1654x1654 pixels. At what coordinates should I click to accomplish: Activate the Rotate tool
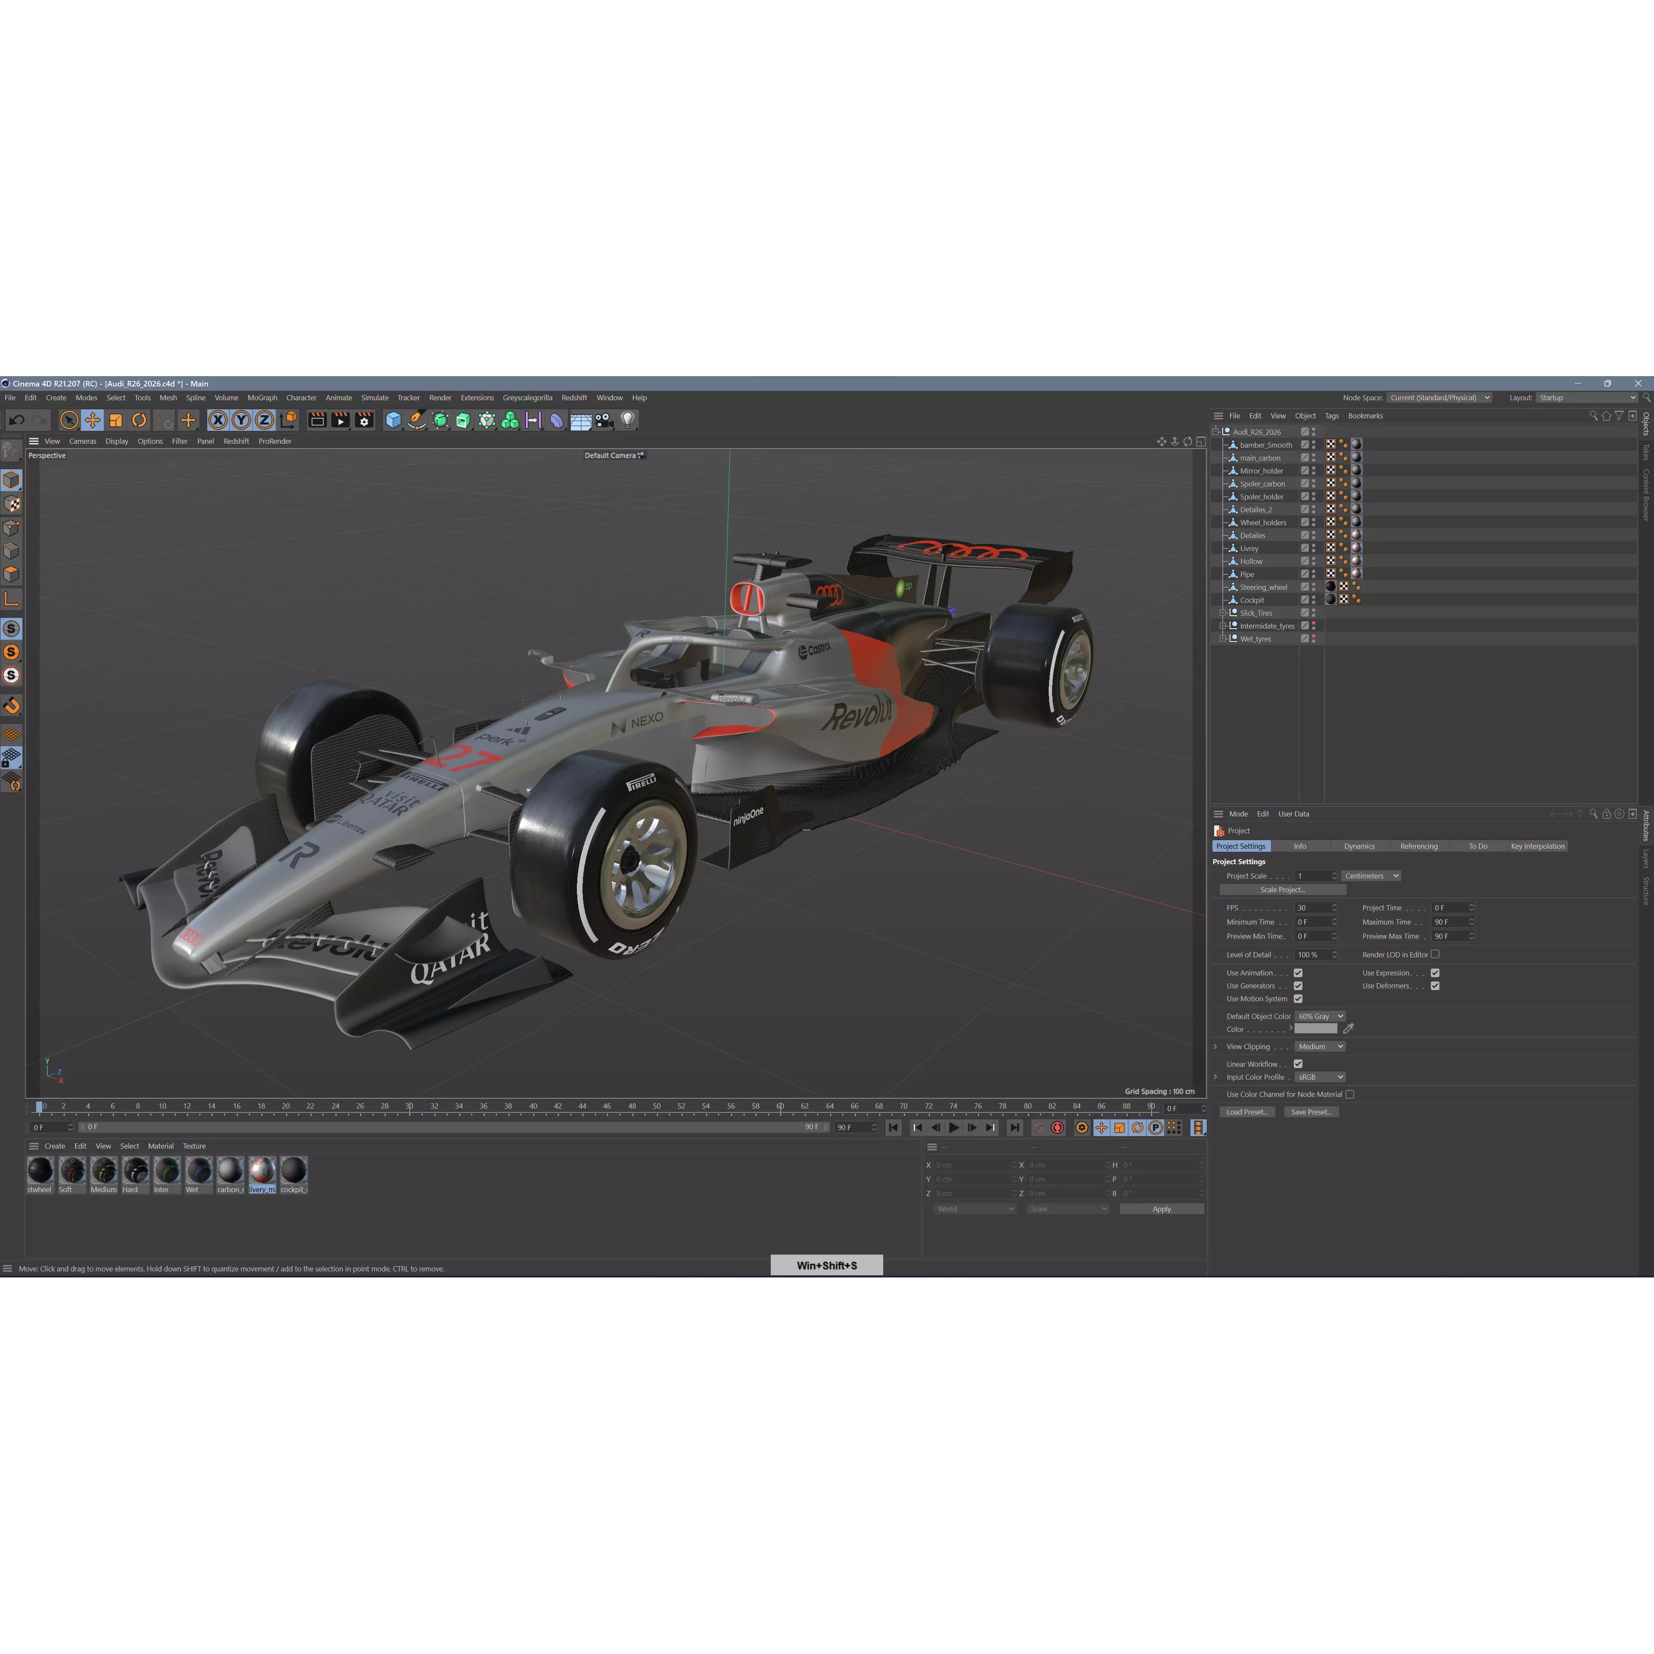click(x=138, y=420)
